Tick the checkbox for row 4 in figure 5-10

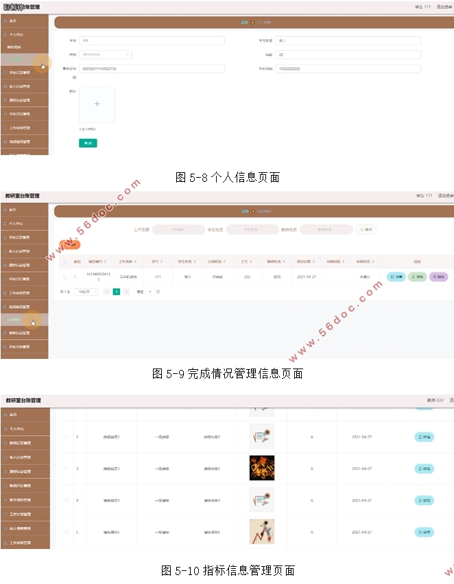(67, 500)
